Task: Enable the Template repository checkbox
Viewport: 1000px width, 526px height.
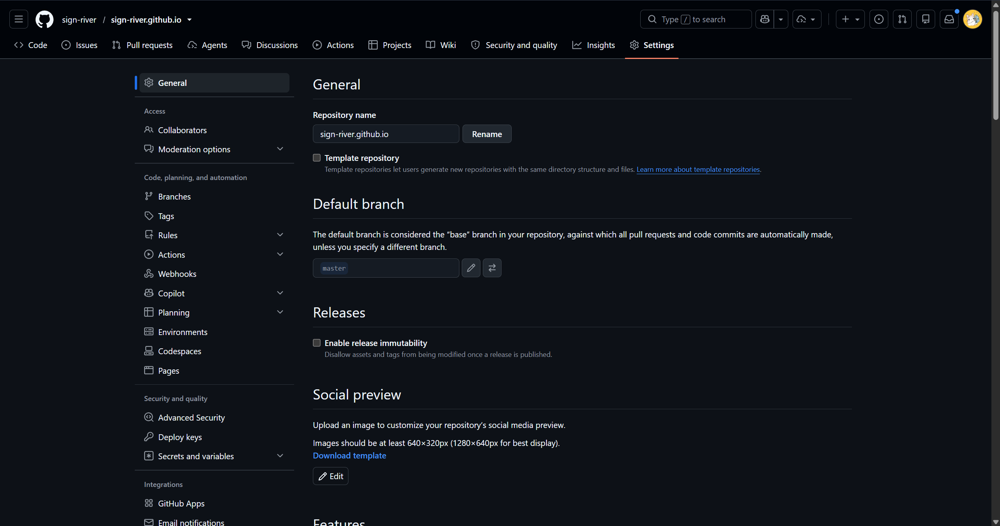Action: point(317,158)
